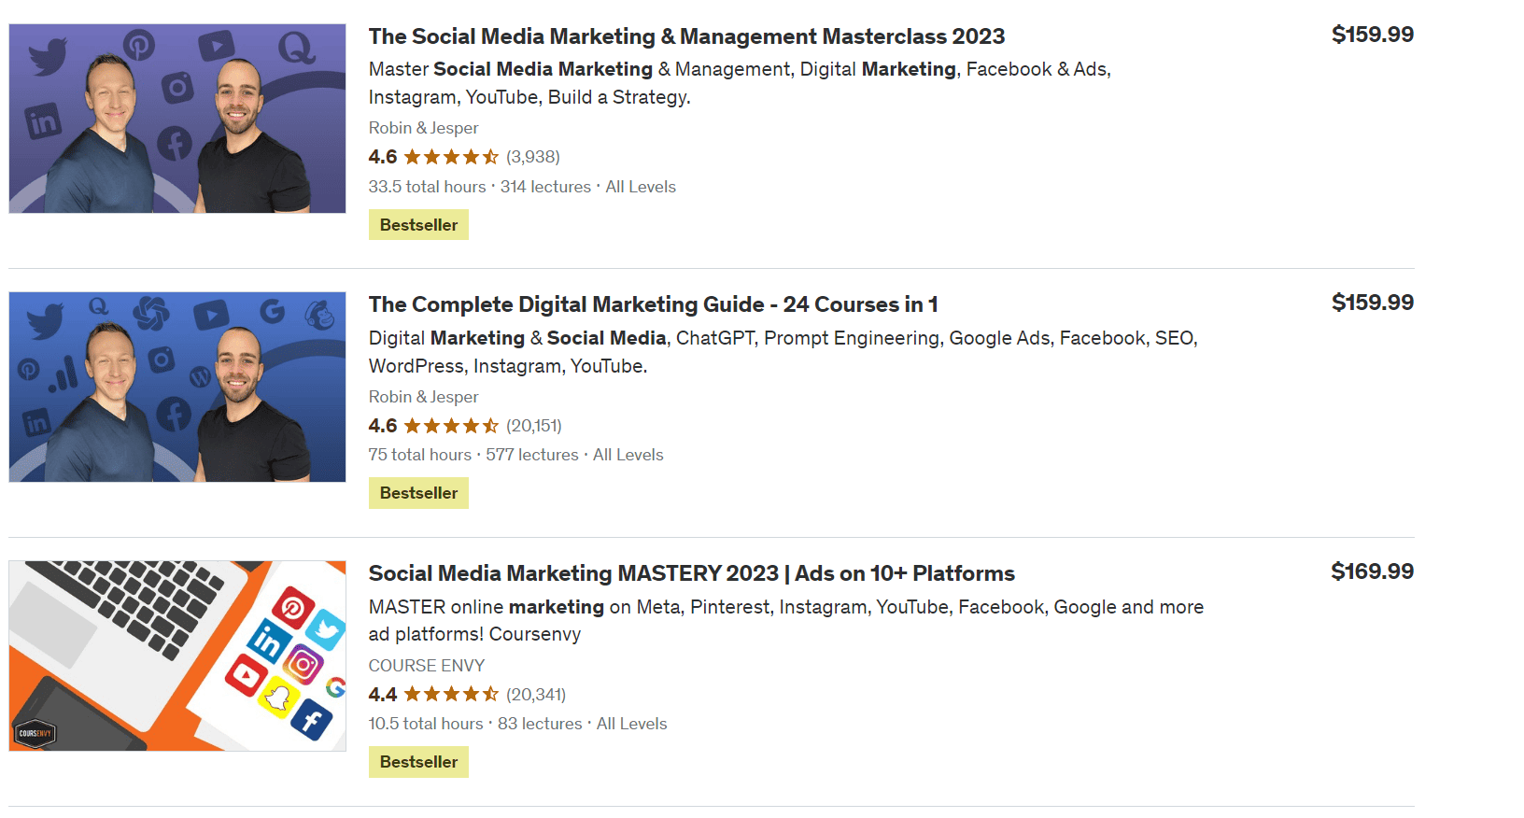This screenshot has width=1524, height=818.
Task: Click the COURSE ENVY instructor name
Action: tap(427, 665)
